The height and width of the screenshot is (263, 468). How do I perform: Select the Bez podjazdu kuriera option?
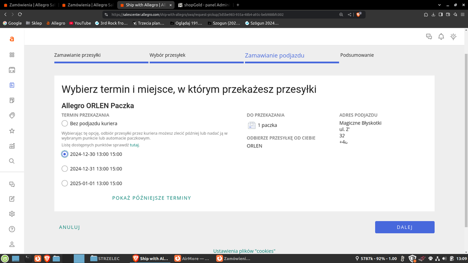(65, 124)
